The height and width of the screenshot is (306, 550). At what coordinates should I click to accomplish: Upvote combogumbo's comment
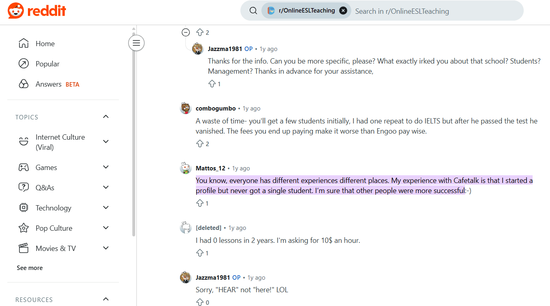[200, 144]
